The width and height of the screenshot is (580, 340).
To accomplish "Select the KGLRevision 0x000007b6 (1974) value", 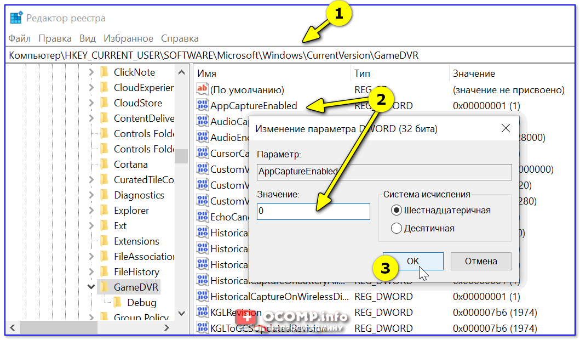I will 495,313.
